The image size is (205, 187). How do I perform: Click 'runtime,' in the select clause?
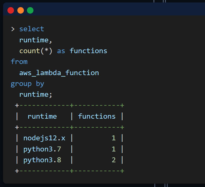click(36, 40)
